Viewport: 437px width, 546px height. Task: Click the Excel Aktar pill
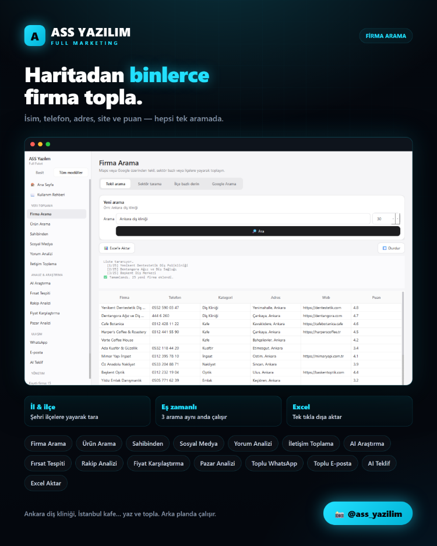[46, 483]
